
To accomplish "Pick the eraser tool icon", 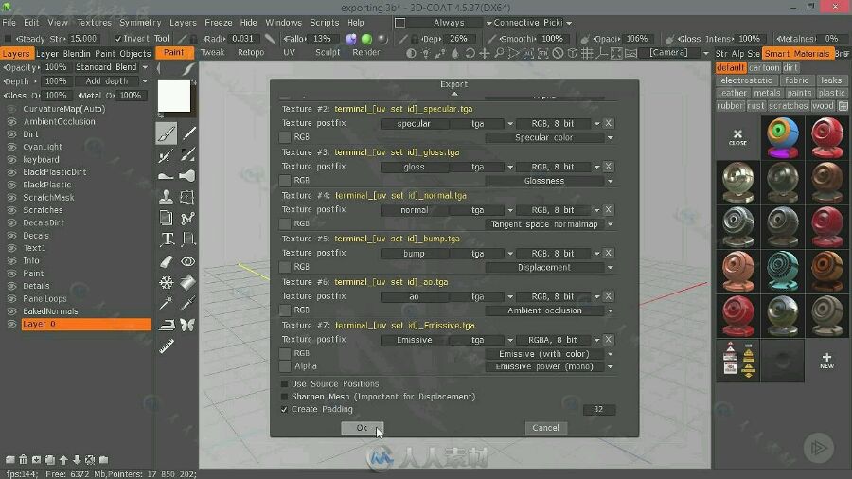I will [167, 262].
